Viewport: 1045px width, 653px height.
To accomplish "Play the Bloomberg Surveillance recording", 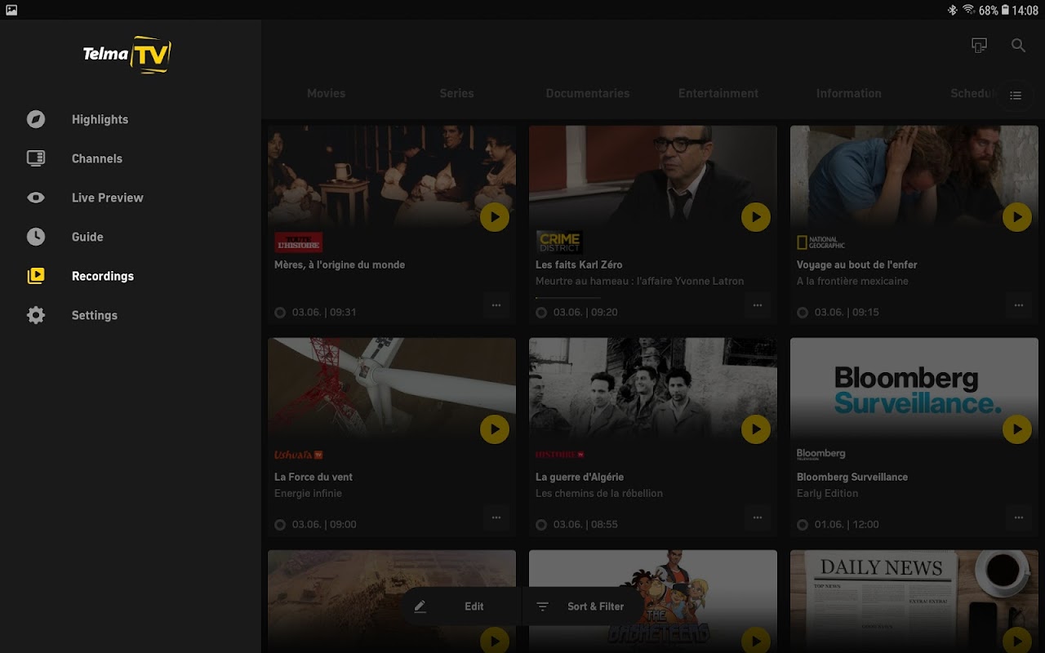I will tap(1017, 429).
